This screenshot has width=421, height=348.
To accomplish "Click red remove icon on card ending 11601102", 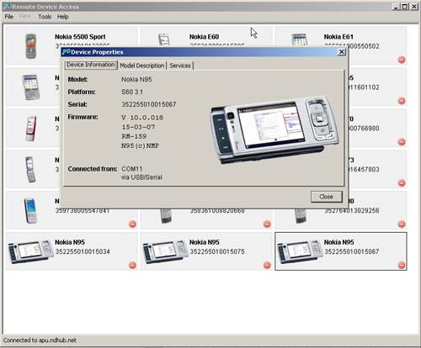I will coord(402,101).
